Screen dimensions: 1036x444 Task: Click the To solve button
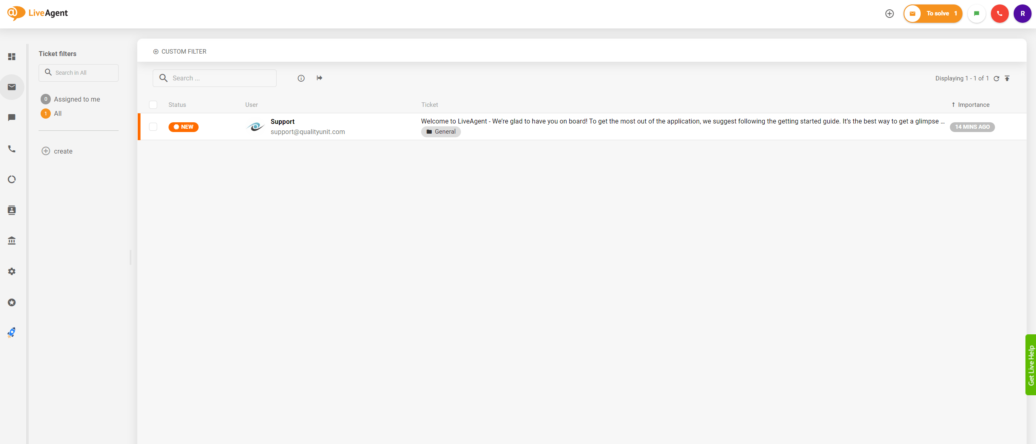[933, 14]
